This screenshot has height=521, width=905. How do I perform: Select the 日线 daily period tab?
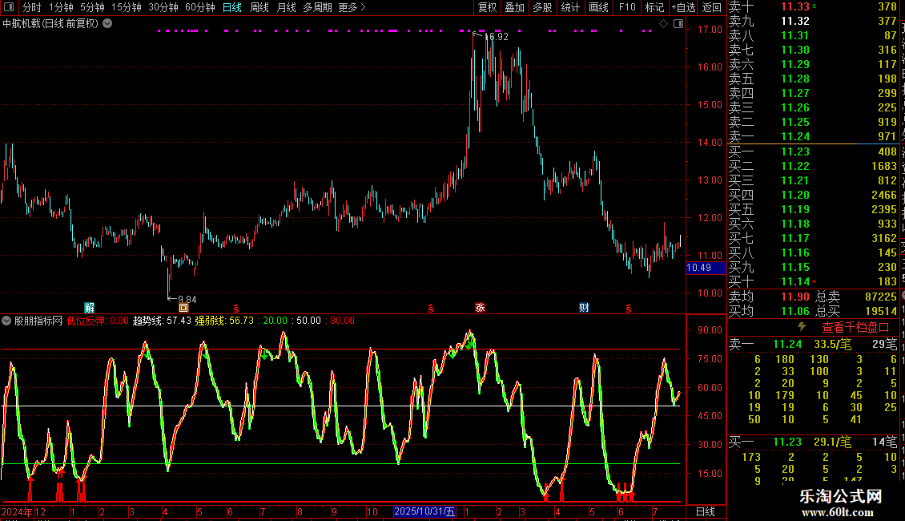tap(232, 7)
